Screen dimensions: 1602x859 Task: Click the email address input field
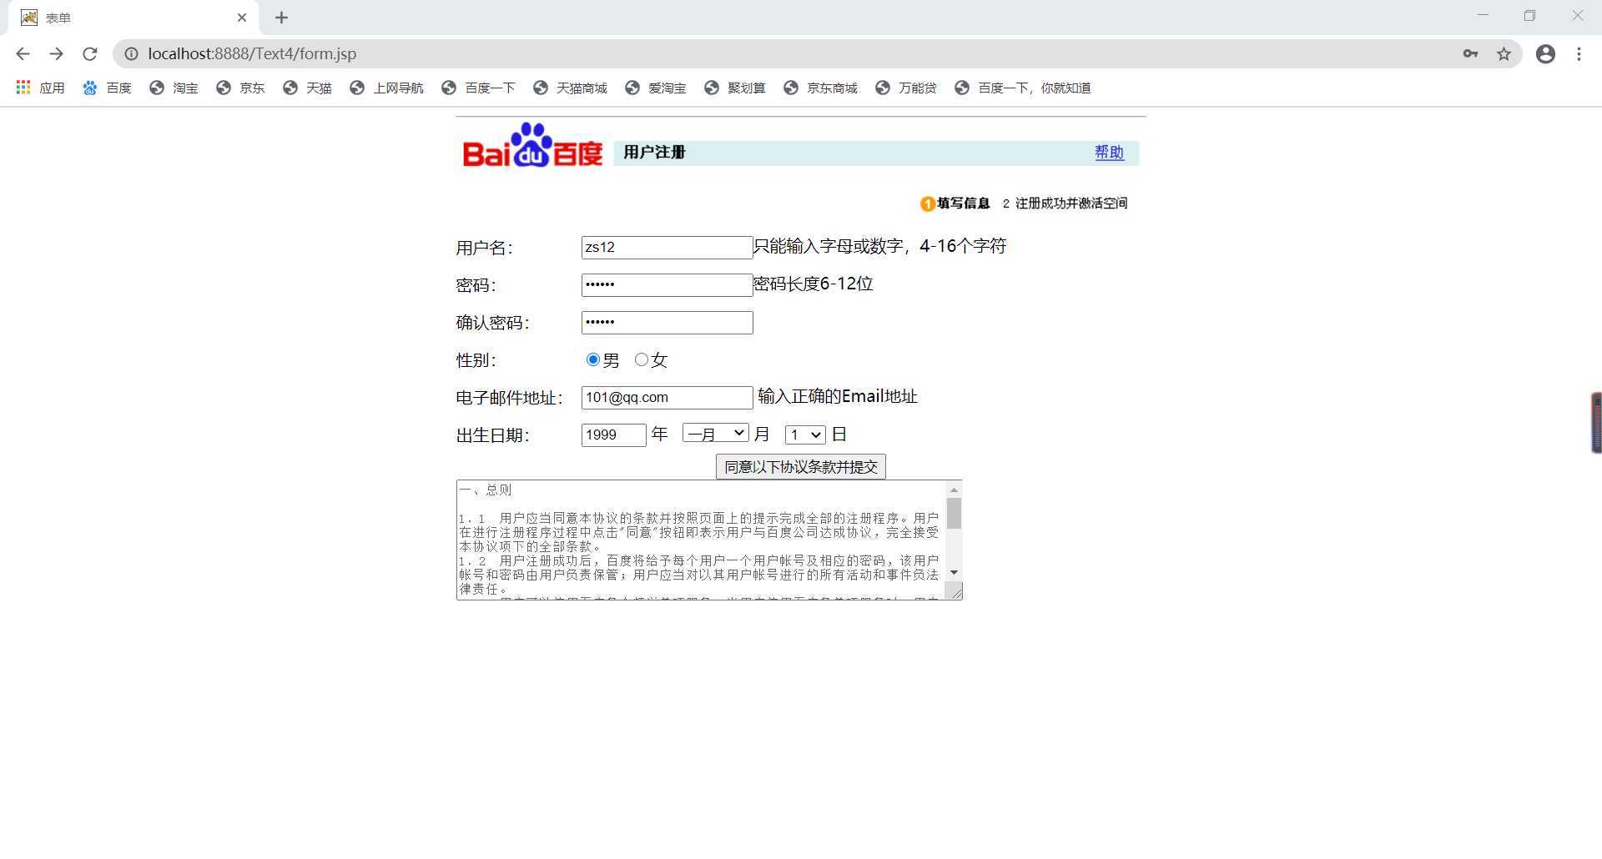coord(666,397)
